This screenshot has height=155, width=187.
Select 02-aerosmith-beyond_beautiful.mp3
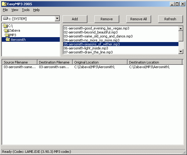pyautogui.click(x=121, y=32)
